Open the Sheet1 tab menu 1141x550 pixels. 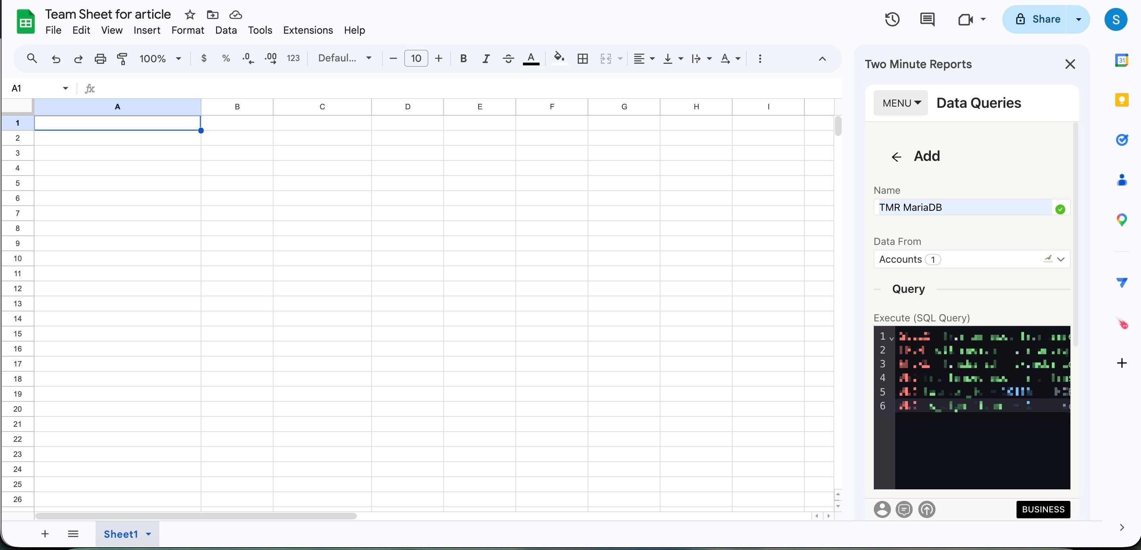pos(148,534)
